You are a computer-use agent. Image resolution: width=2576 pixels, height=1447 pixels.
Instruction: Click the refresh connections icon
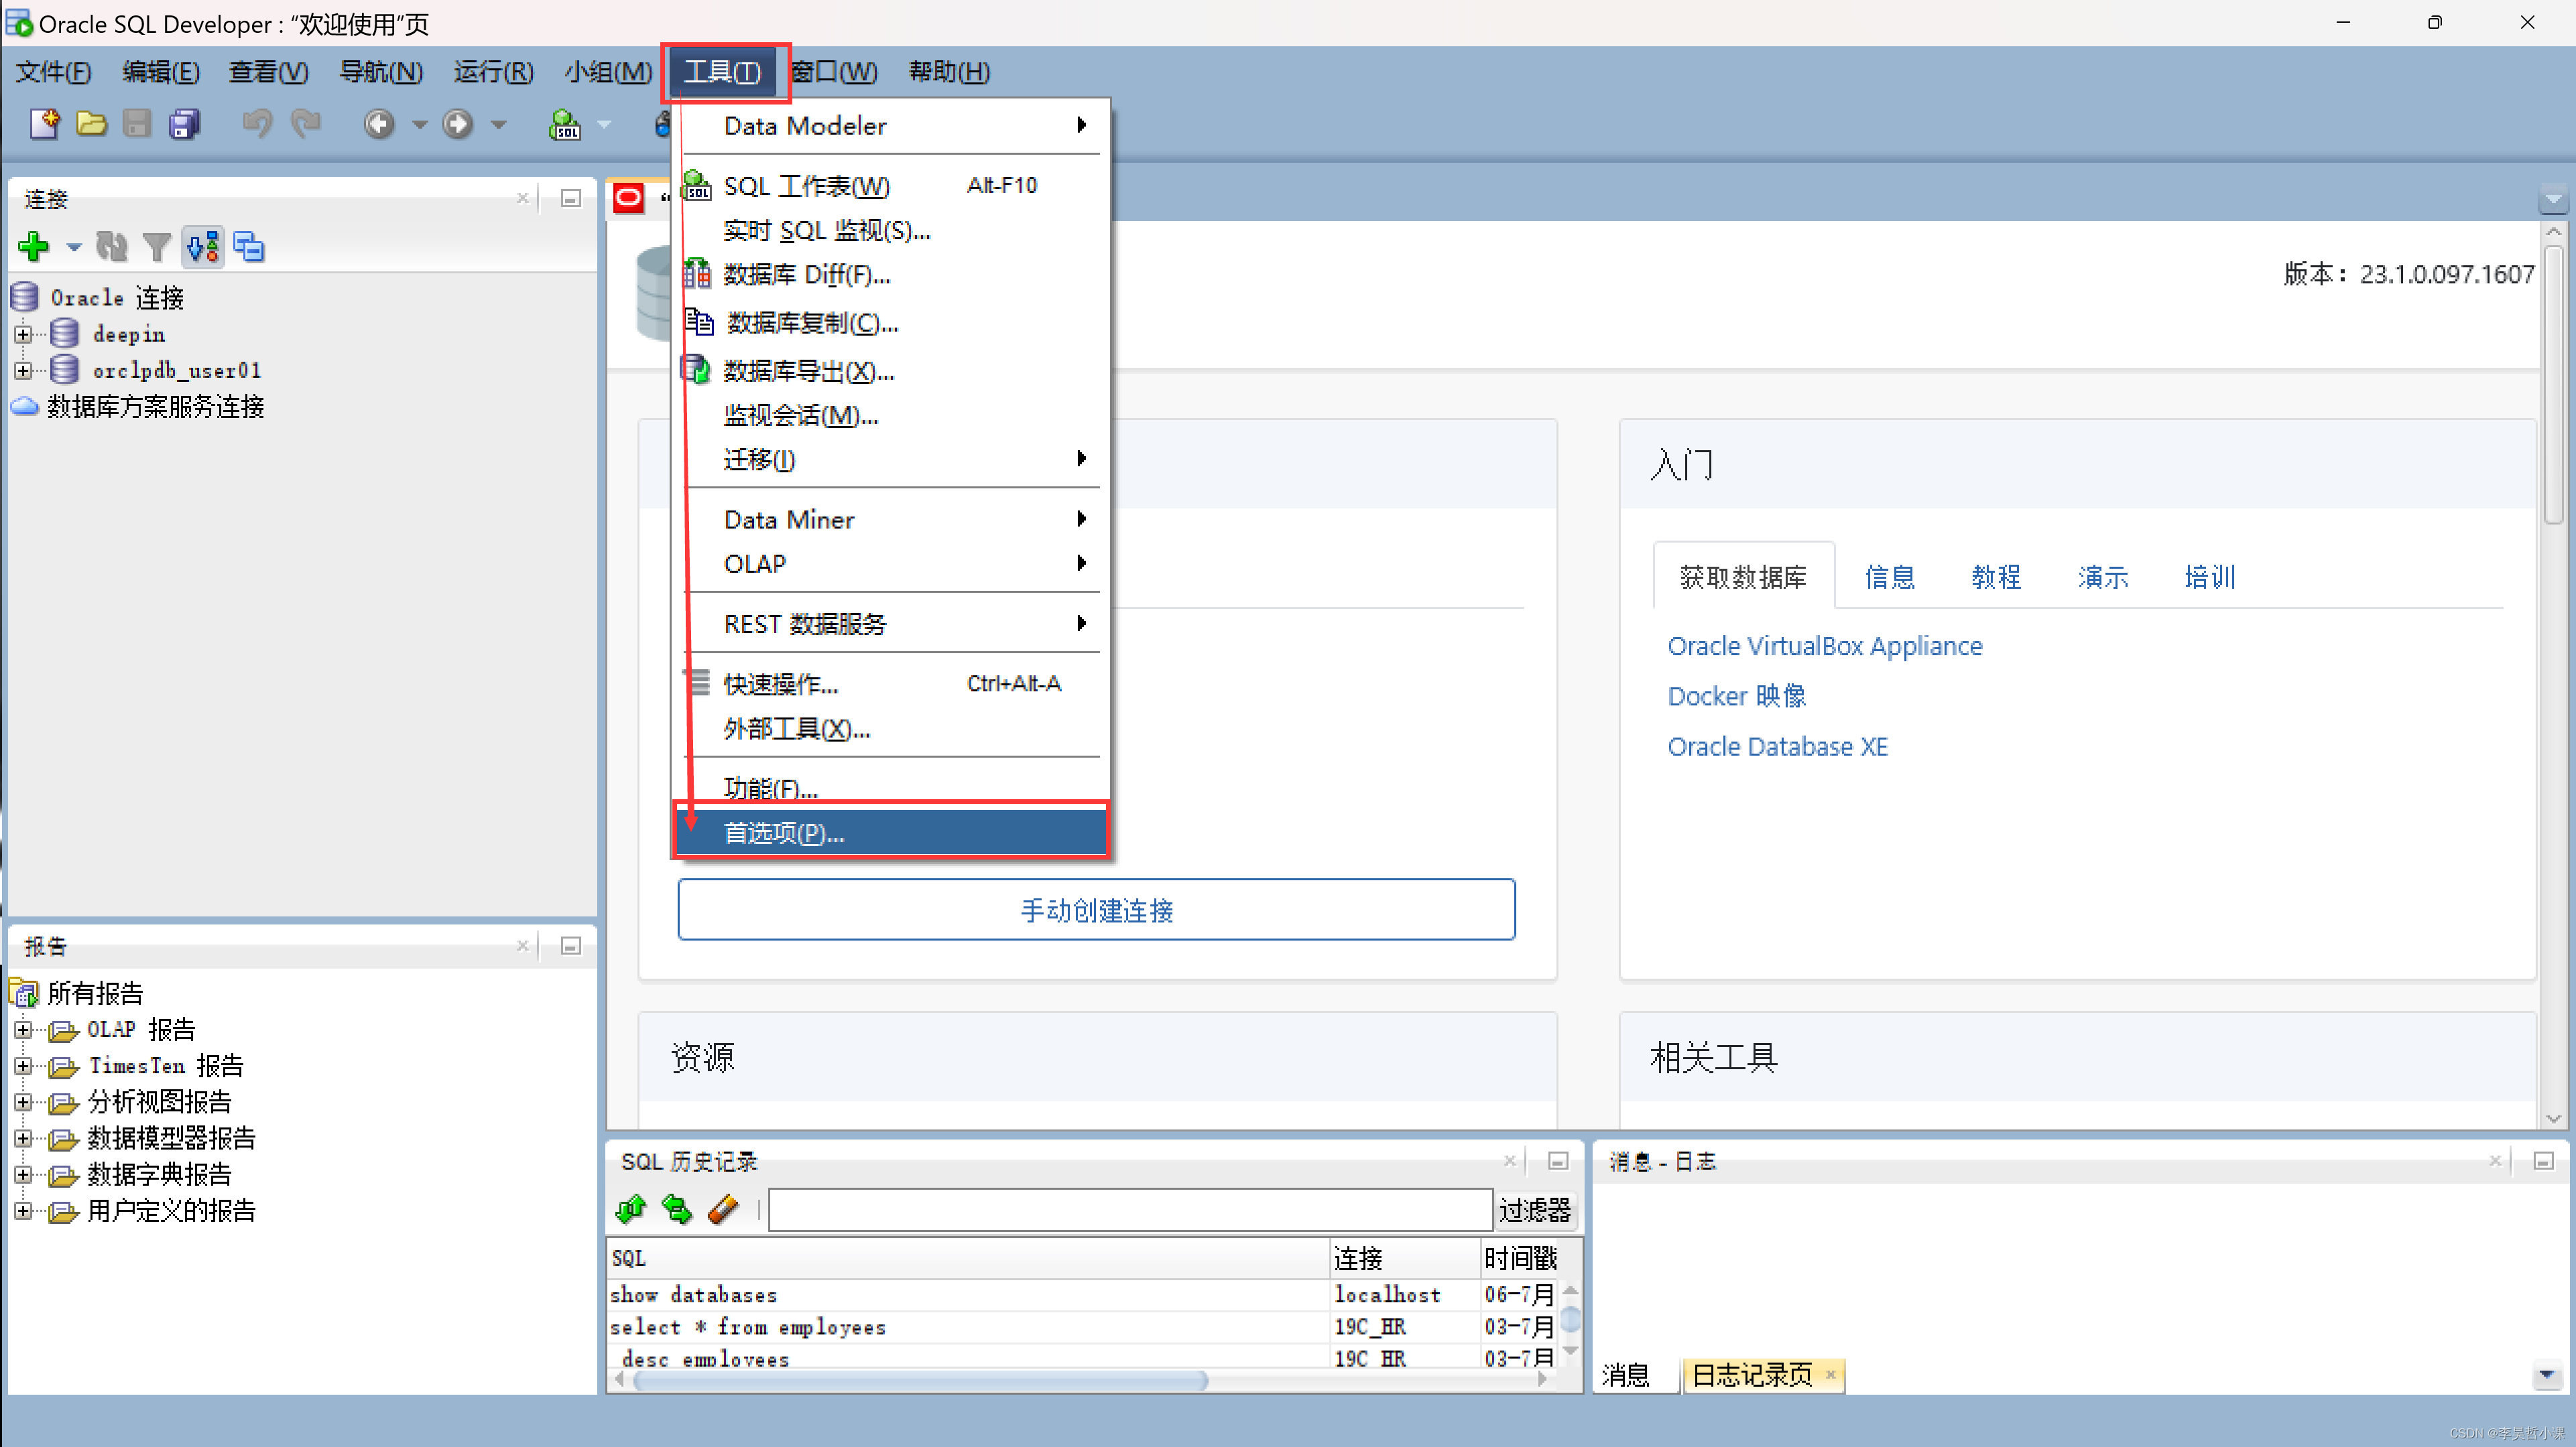111,246
